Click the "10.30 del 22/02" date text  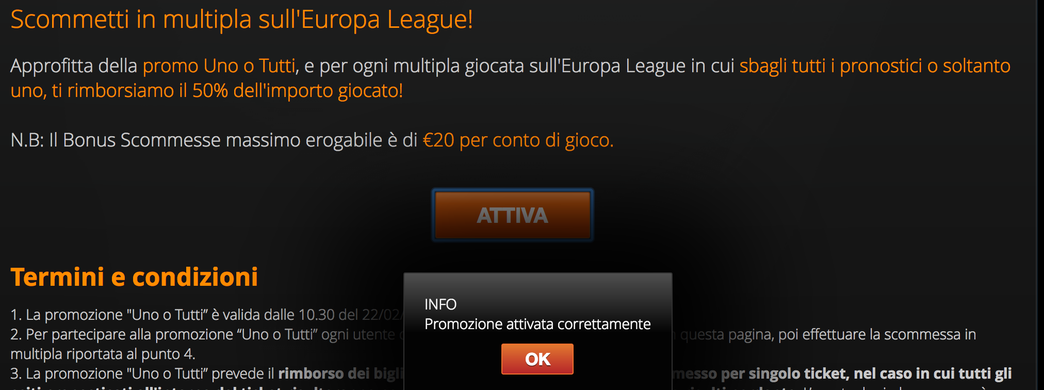click(x=350, y=315)
